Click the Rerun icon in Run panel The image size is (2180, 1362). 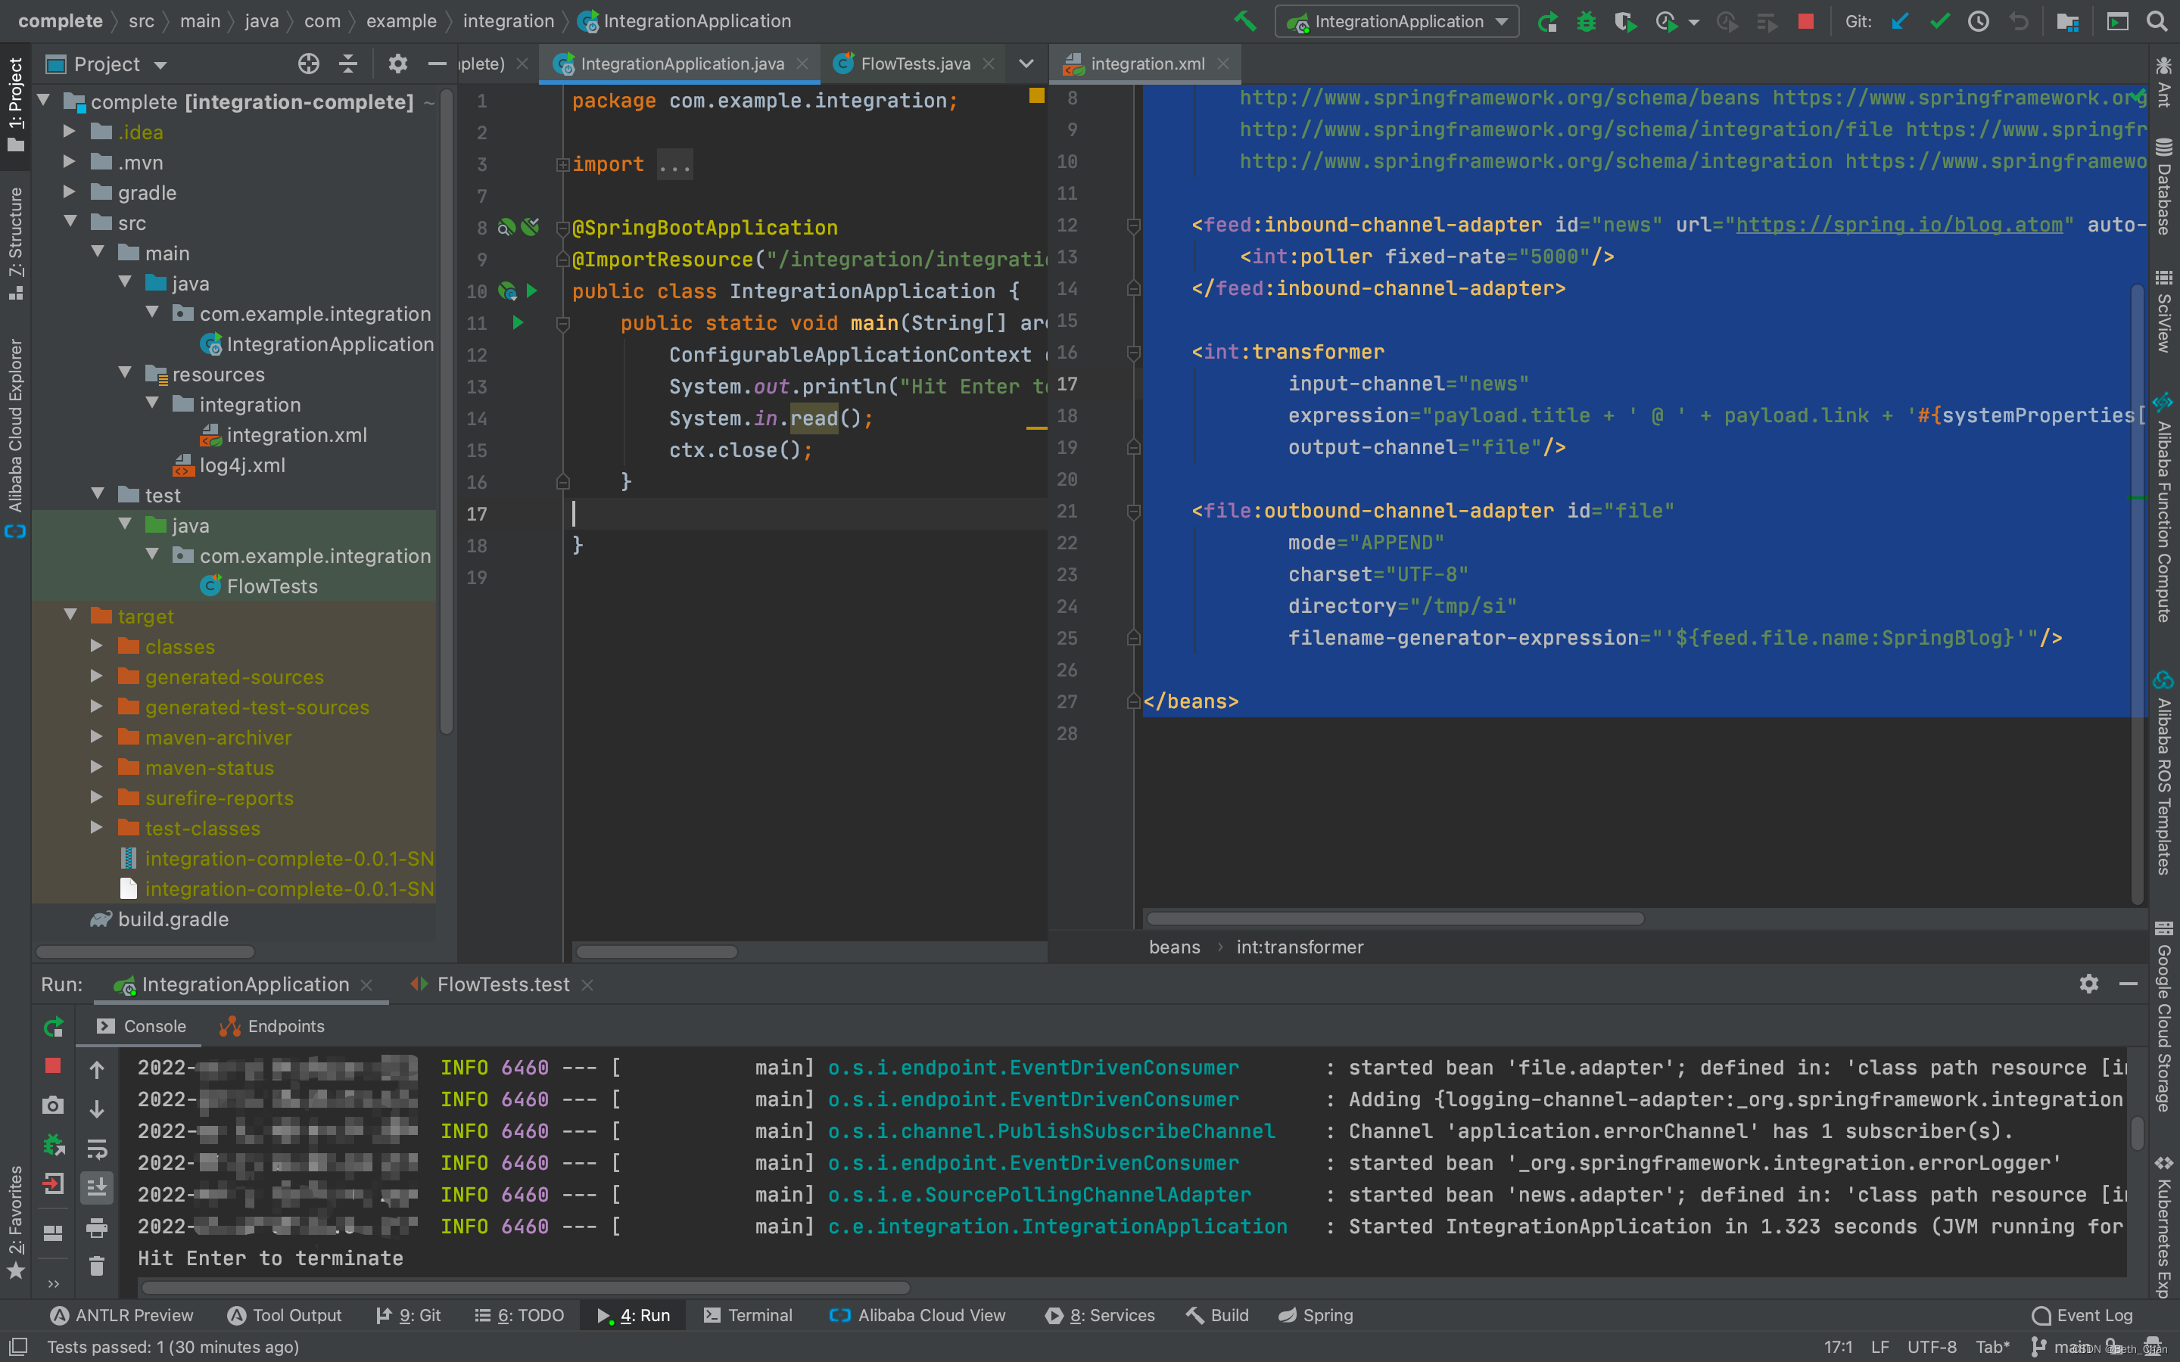pyautogui.click(x=53, y=1027)
